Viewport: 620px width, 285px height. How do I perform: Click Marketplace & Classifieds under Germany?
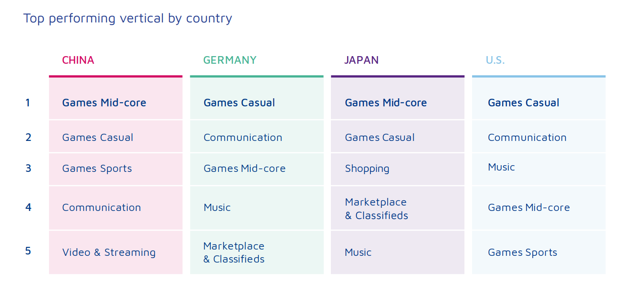[x=234, y=252]
